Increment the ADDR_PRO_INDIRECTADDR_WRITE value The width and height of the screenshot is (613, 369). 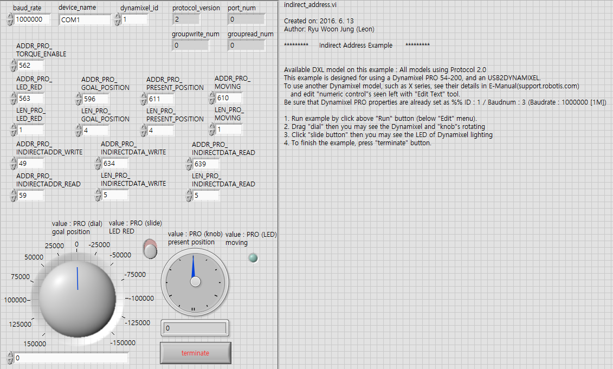click(13, 160)
